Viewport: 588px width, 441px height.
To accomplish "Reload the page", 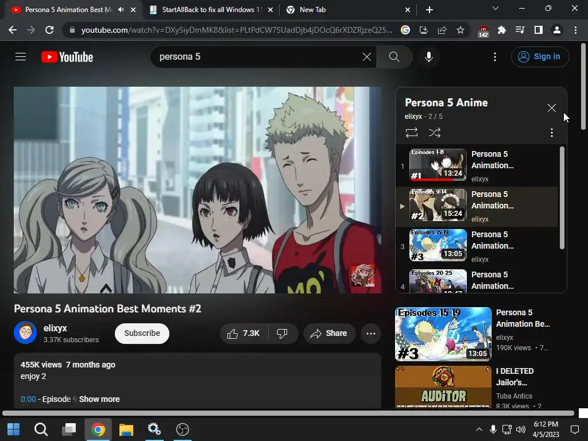I will point(49,30).
